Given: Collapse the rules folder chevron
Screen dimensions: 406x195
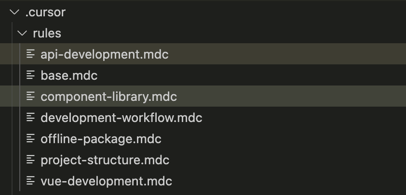Looking at the screenshot, I should click(x=21, y=34).
